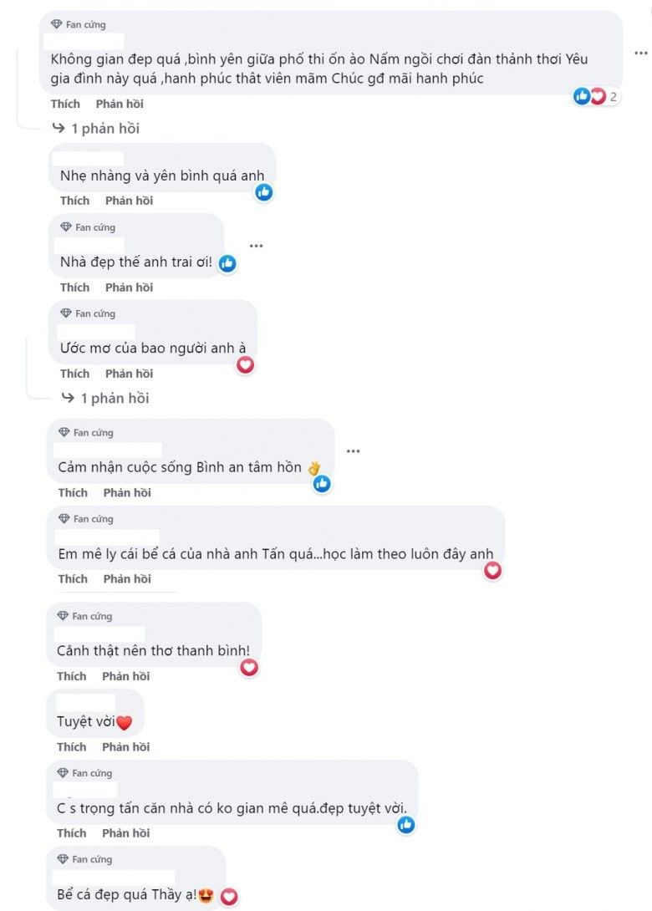Click heart reaction on 'Ước mơ của bao người' comment
652x911 pixels.
[245, 365]
